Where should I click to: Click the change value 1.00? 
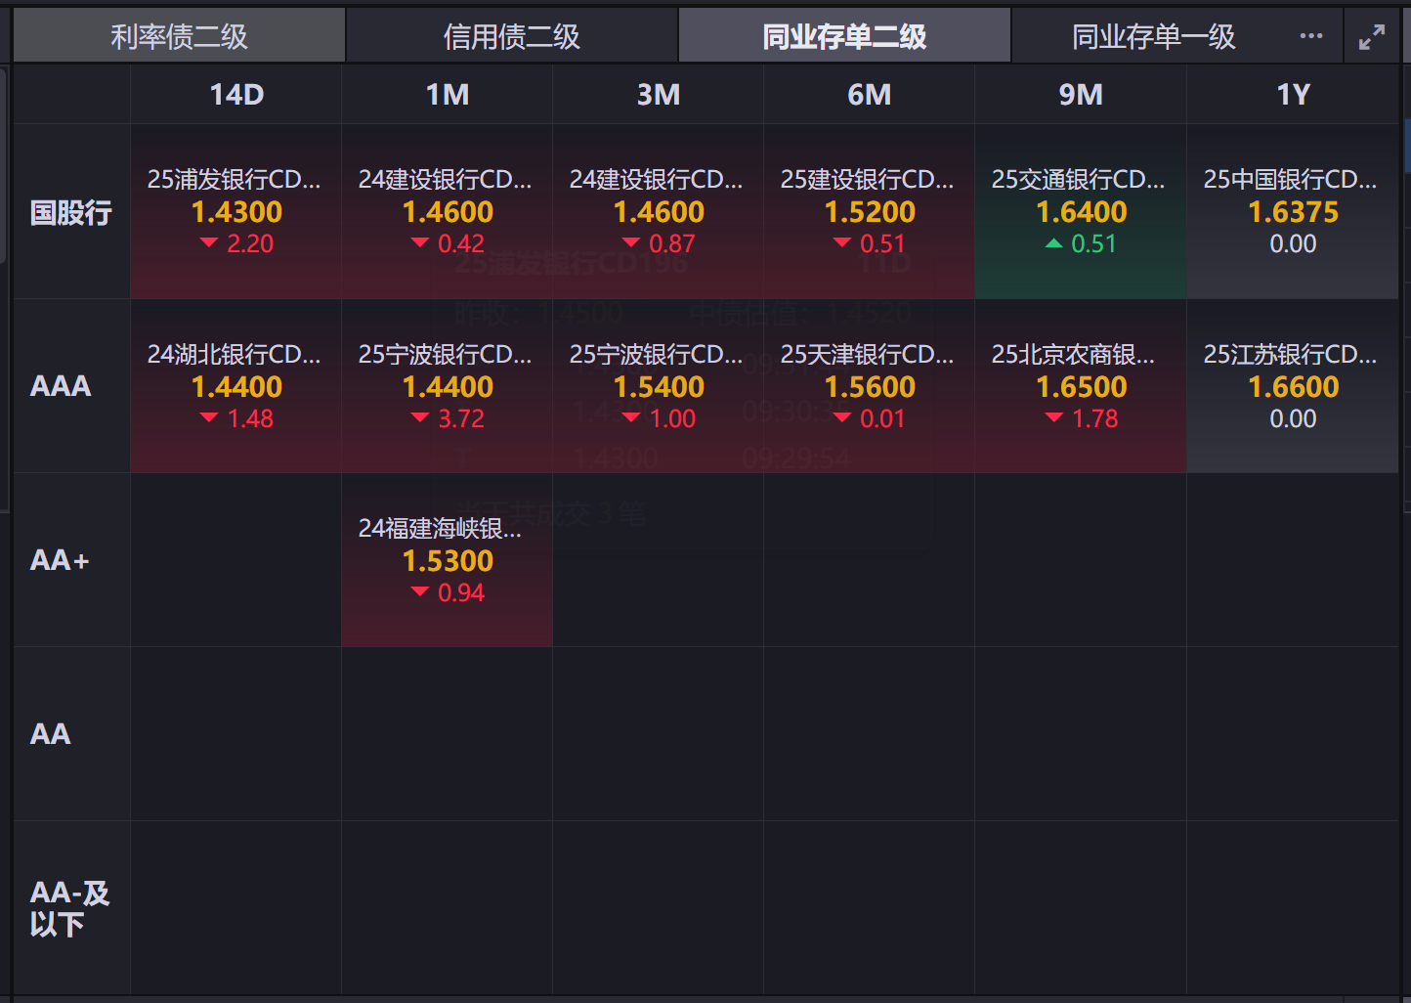[x=672, y=418]
